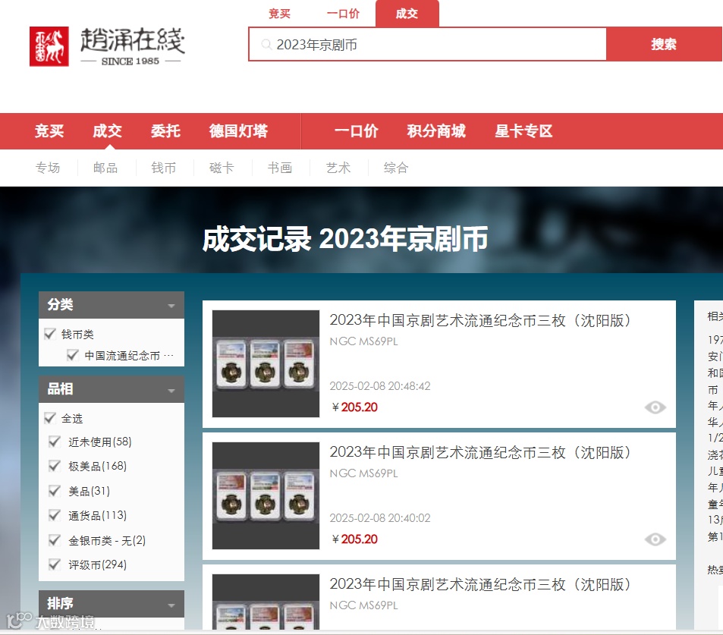Click the search input with 2023年京剧币
This screenshot has height=635, width=723.
pyautogui.click(x=427, y=44)
